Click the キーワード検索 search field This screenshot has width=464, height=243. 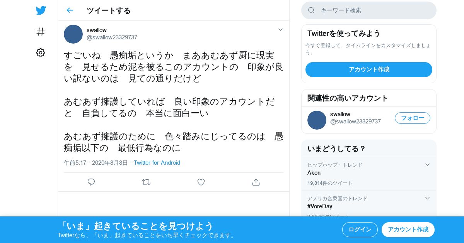pyautogui.click(x=369, y=10)
